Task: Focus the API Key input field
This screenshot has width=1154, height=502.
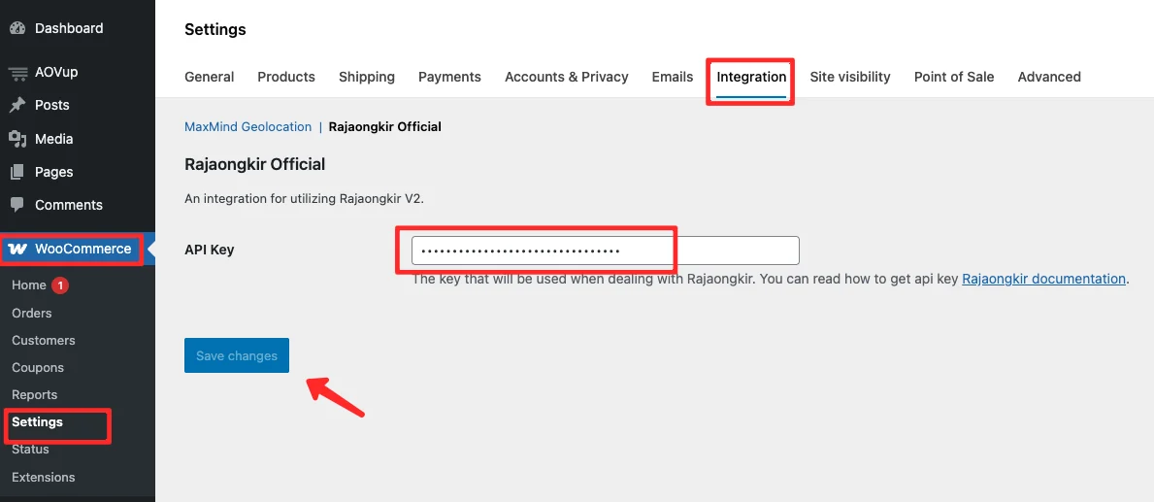Action: coord(605,251)
